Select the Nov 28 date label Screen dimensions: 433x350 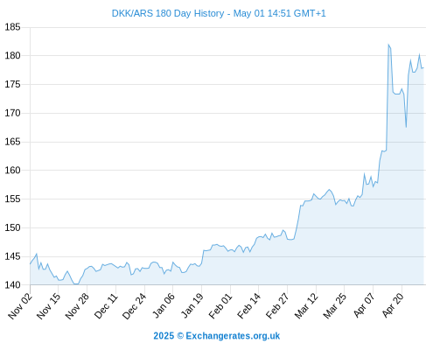(77, 305)
